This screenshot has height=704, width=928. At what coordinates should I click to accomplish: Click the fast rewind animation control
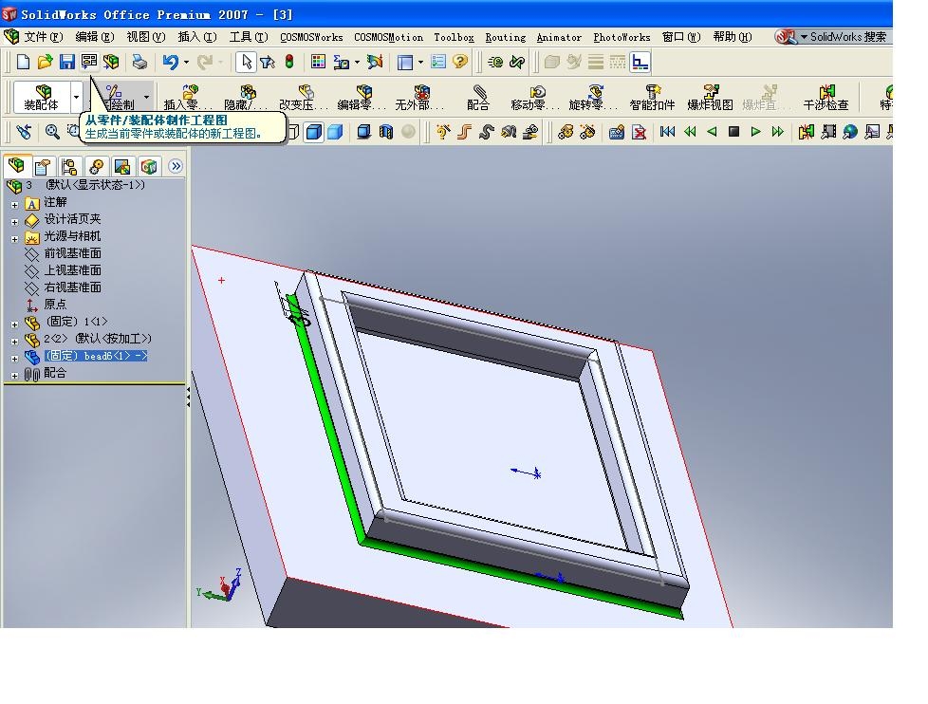[x=690, y=131]
